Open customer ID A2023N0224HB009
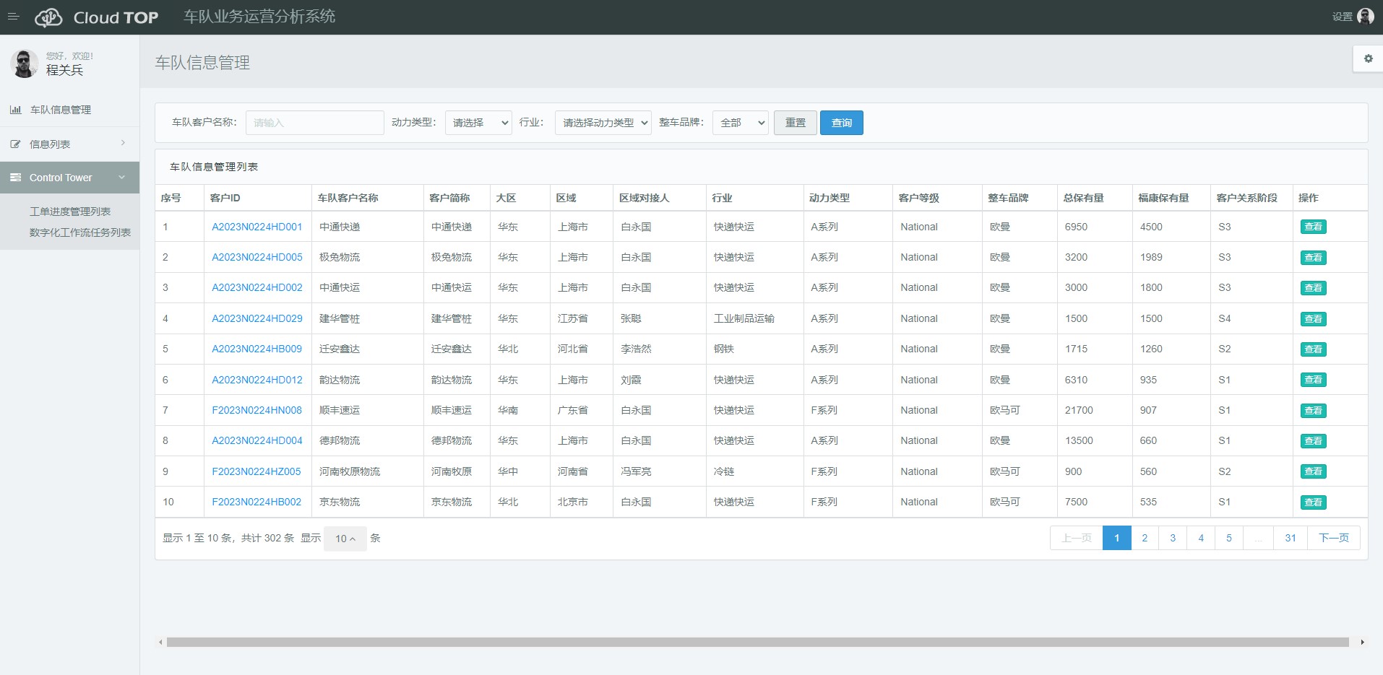 click(257, 349)
